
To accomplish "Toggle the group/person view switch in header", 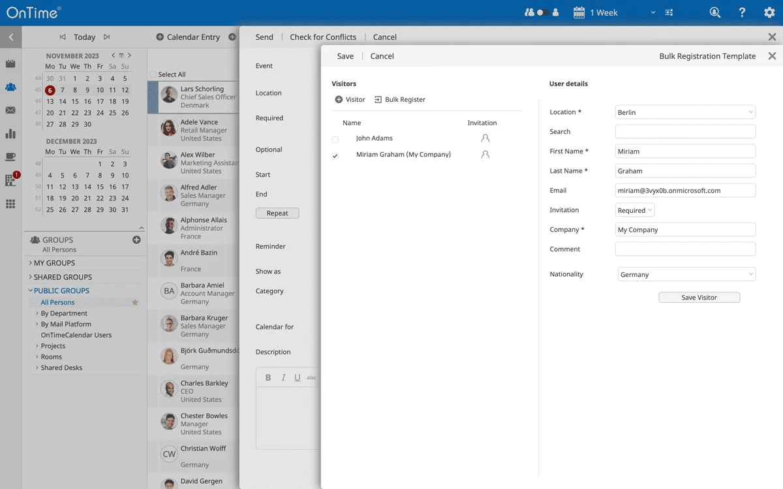I will [542, 12].
